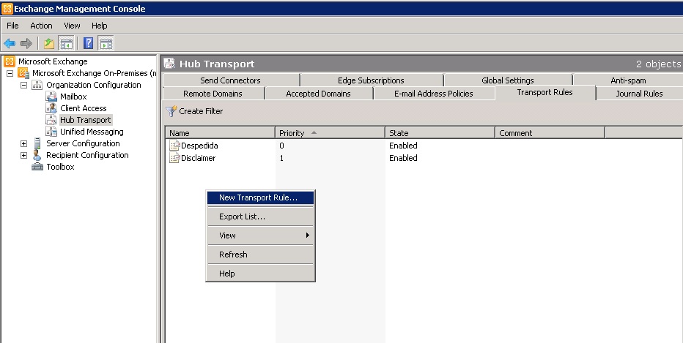Click the Enabled state of Despedida
683x343 pixels.
click(403, 146)
